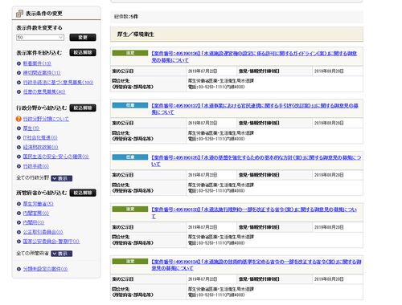Click bullet arrow icon beside 内閣府(0)

click(18, 222)
